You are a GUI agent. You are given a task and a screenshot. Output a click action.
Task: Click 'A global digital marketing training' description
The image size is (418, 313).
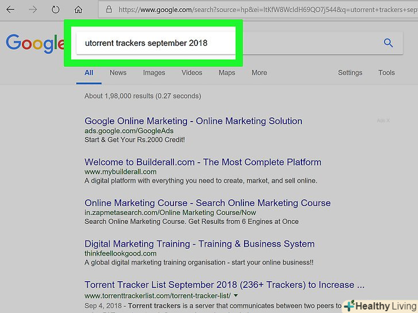pos(199,263)
